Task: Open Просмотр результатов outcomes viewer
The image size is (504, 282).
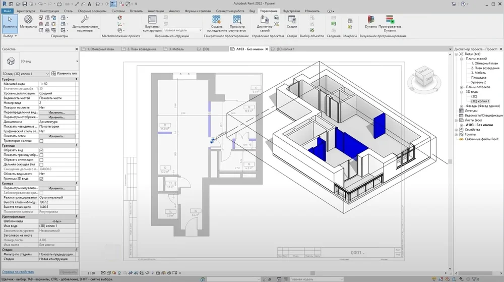Action: click(x=237, y=24)
